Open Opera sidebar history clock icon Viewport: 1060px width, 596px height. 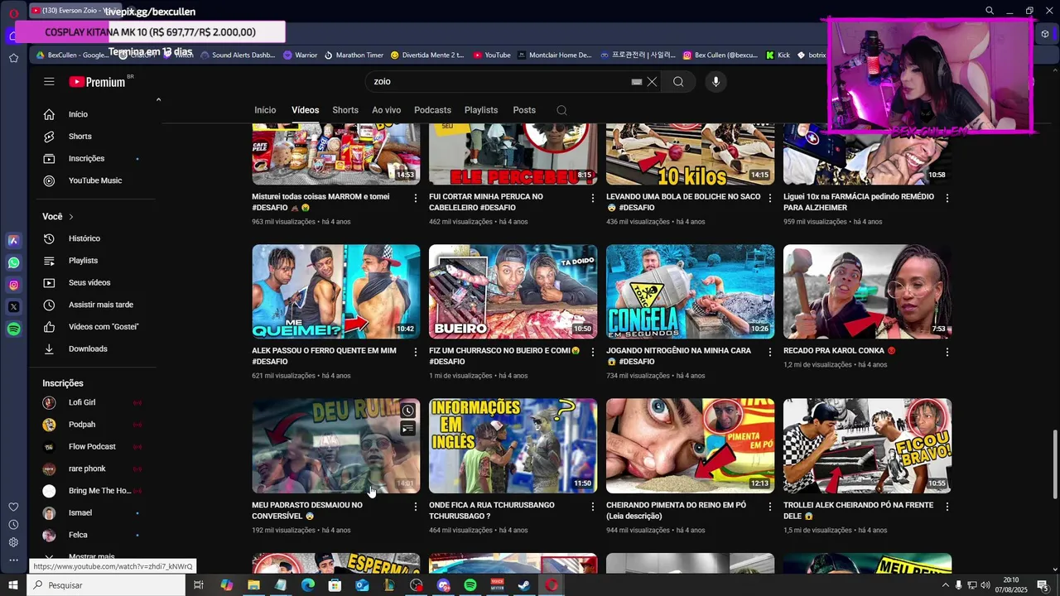(x=13, y=525)
